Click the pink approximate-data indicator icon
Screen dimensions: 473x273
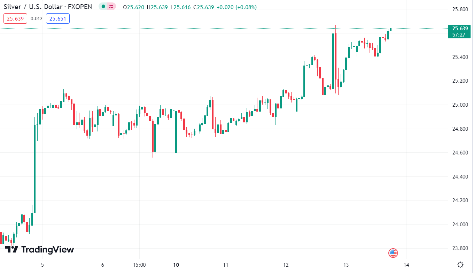coord(111,7)
